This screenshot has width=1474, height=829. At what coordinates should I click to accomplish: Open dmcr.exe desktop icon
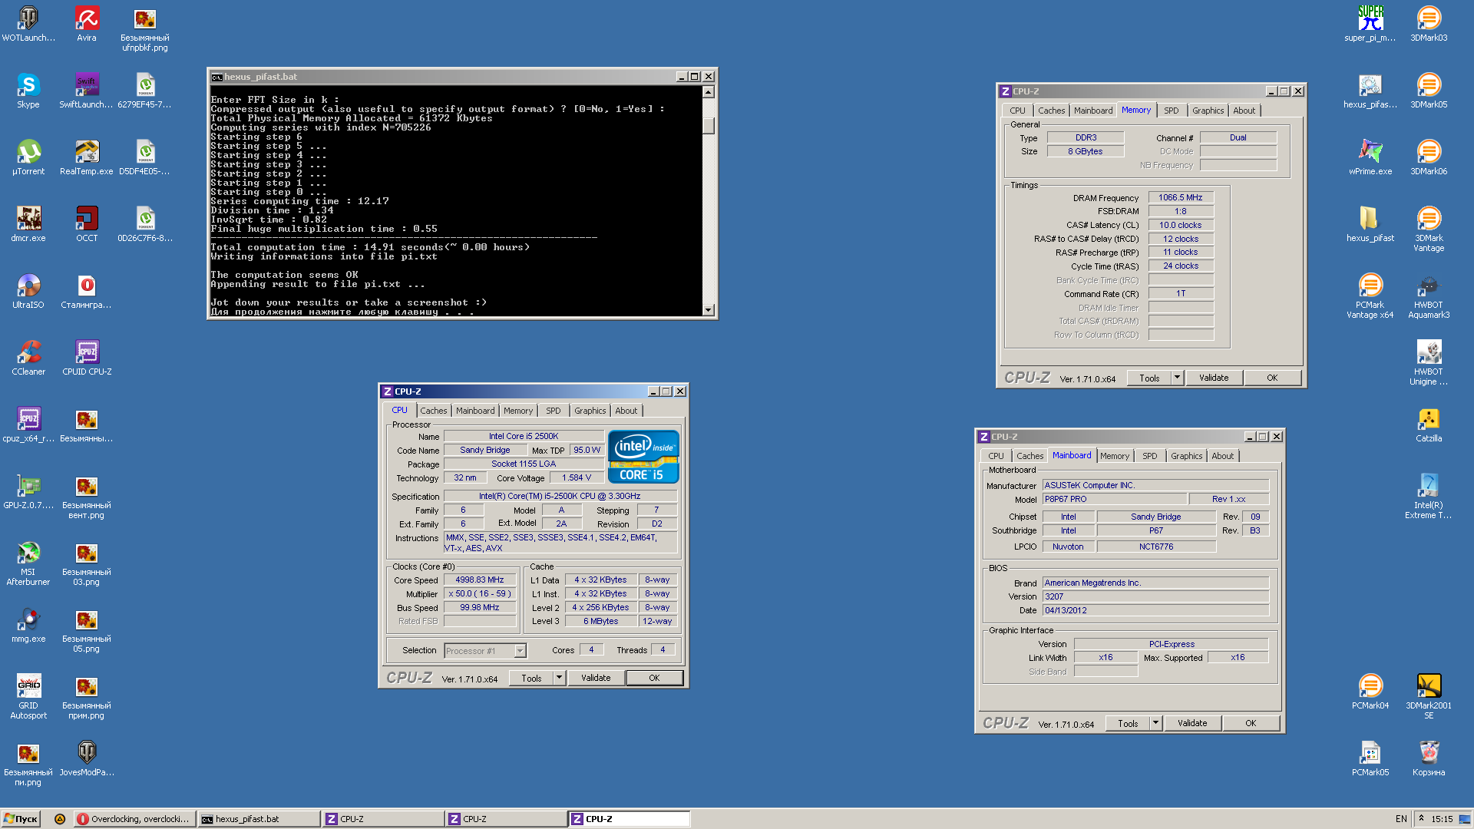(28, 224)
